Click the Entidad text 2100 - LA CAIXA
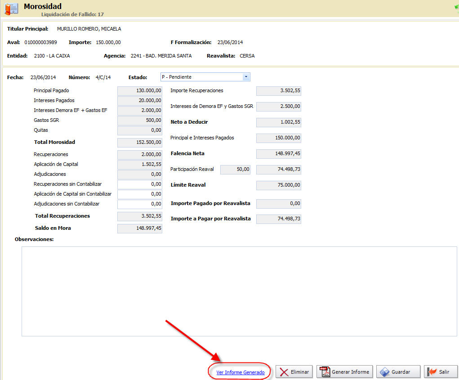 click(52, 56)
